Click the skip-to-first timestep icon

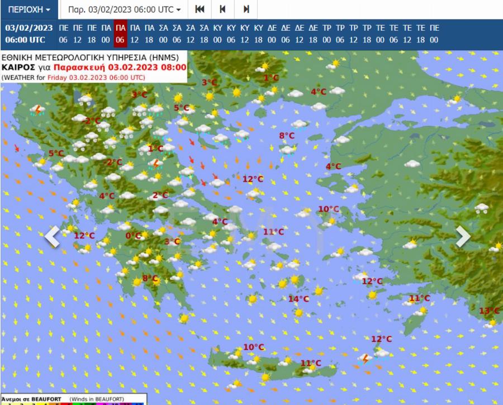coord(200,9)
